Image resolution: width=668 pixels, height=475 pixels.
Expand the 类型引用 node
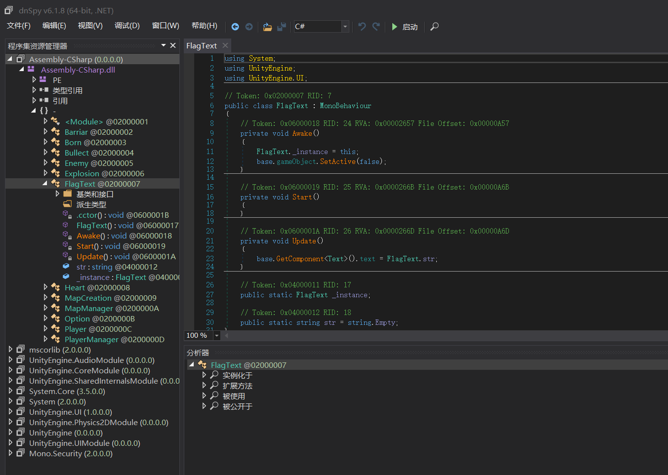tap(34, 90)
